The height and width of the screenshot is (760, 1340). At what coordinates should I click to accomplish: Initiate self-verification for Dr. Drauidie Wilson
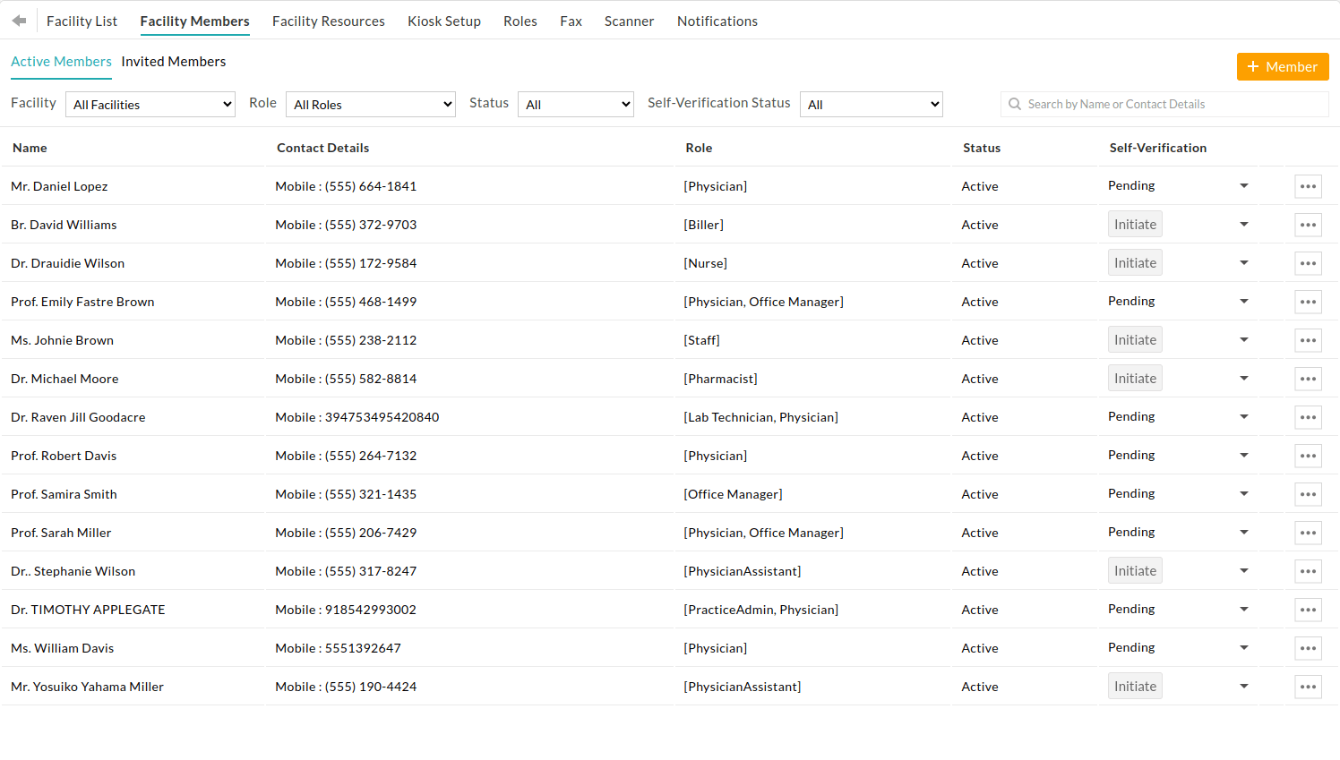[1135, 263]
